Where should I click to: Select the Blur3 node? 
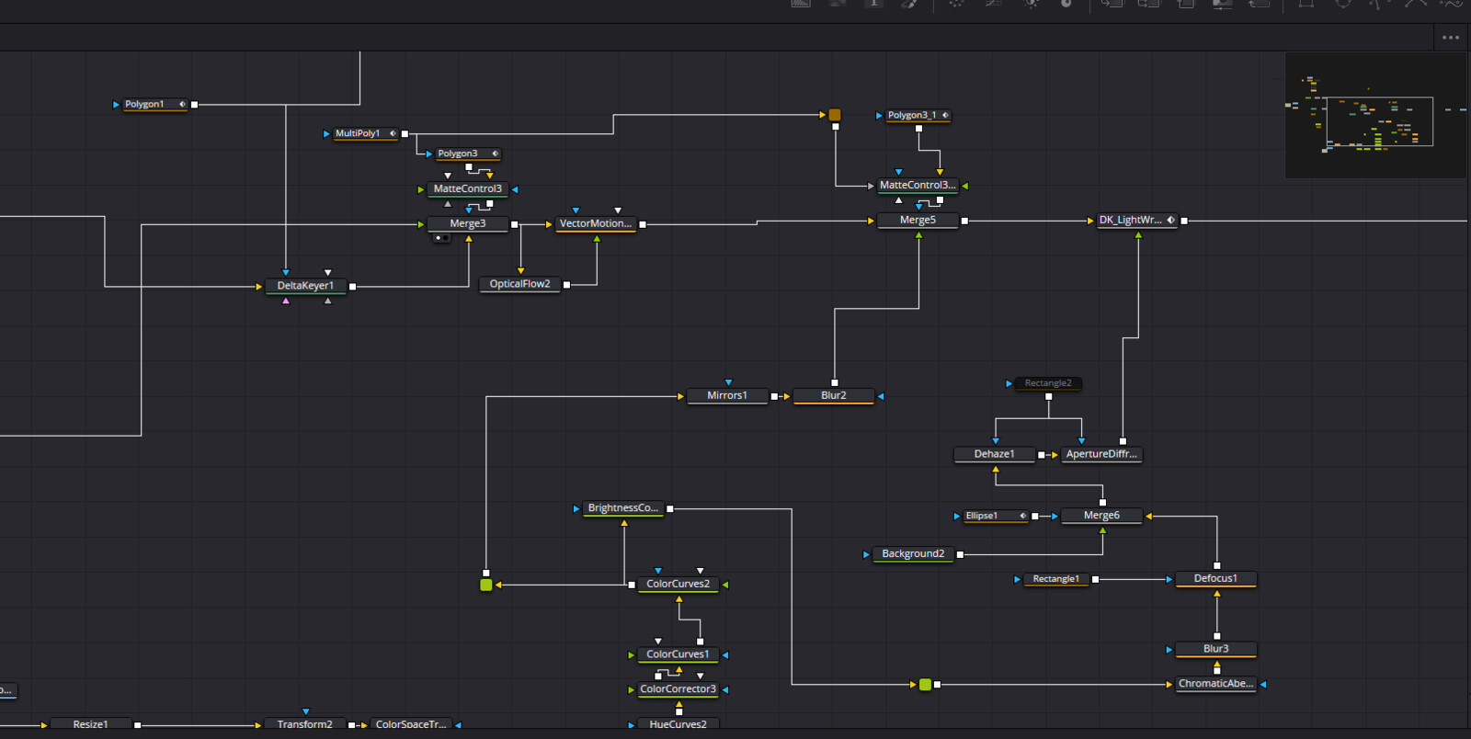pyautogui.click(x=1215, y=649)
